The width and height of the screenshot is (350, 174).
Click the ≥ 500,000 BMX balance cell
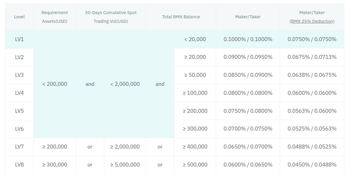pyautogui.click(x=195, y=165)
